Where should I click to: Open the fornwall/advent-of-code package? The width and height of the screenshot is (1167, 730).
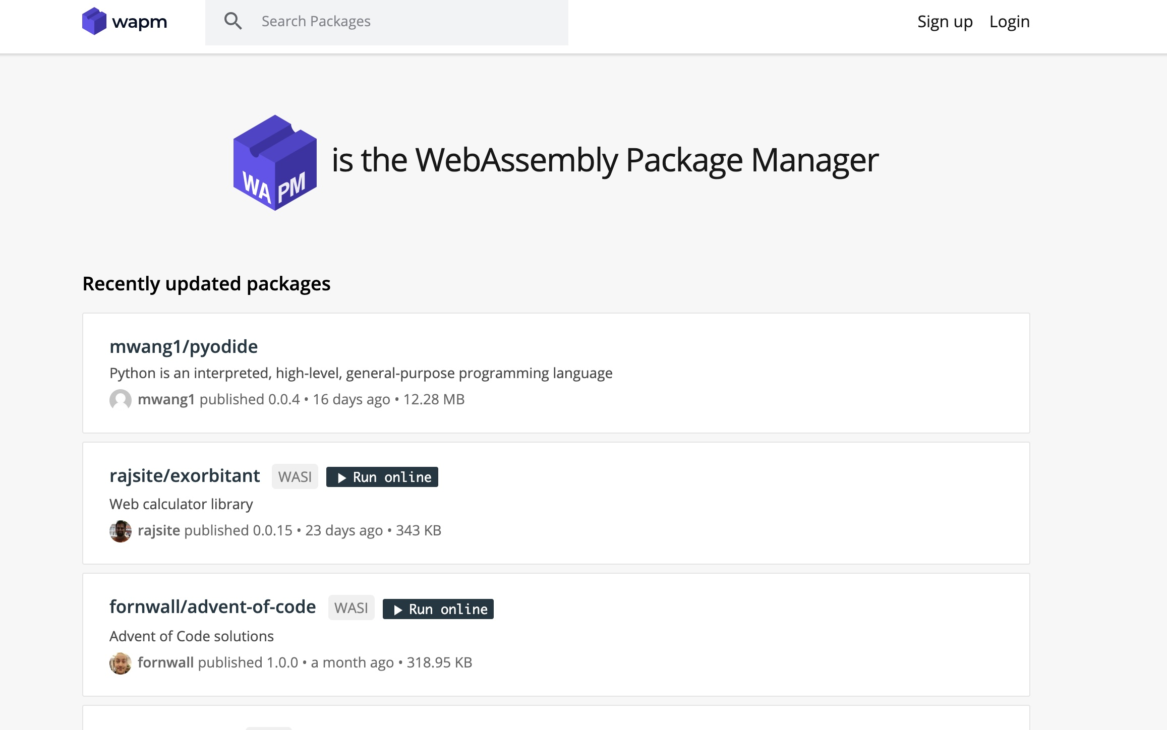click(212, 607)
